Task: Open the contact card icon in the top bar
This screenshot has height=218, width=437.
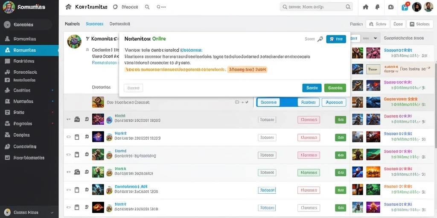Action: pos(391,7)
